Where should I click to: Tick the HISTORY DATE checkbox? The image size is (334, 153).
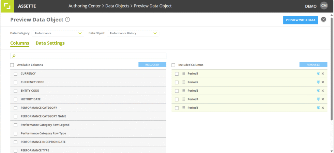click(x=15, y=99)
